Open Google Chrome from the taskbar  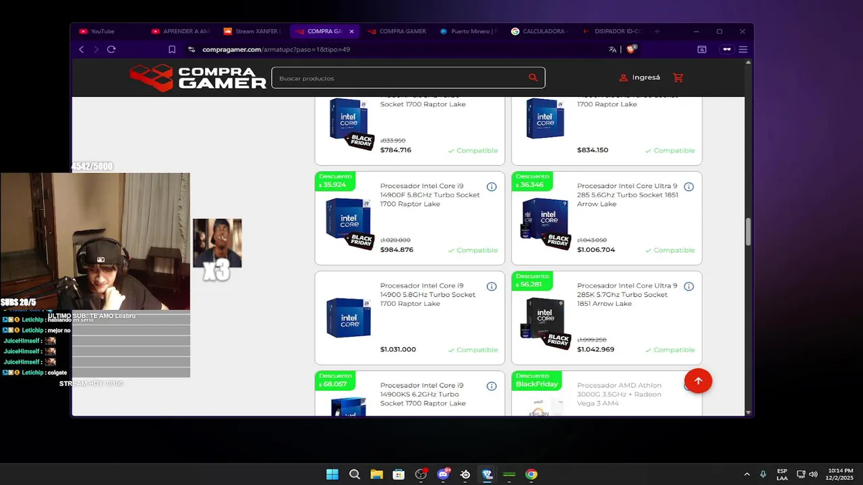[531, 474]
